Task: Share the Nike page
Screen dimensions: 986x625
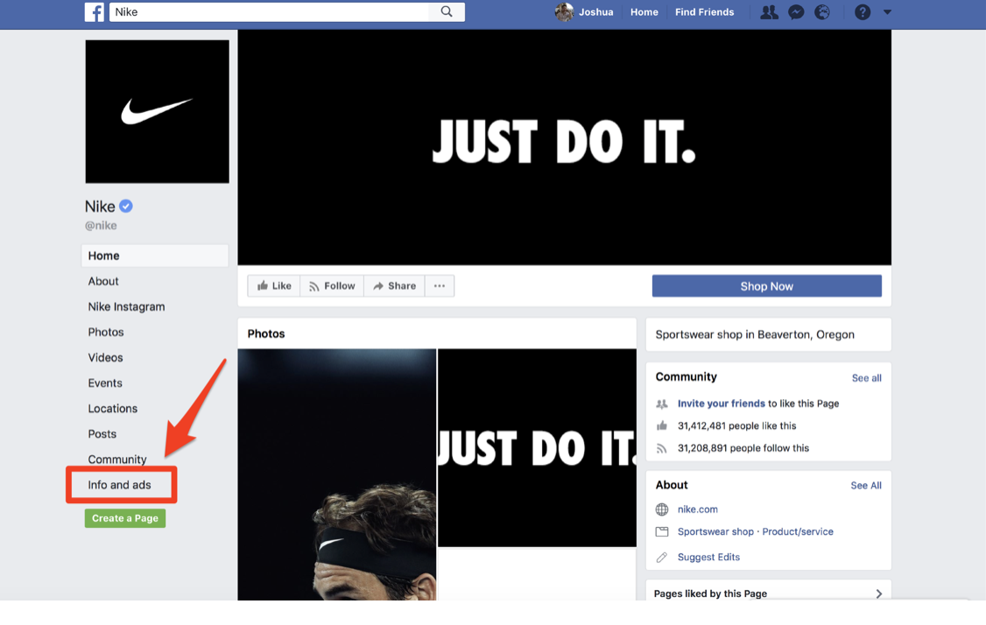Action: (394, 286)
